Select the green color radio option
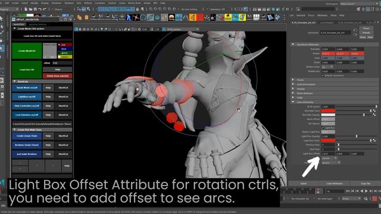 pos(65,53)
